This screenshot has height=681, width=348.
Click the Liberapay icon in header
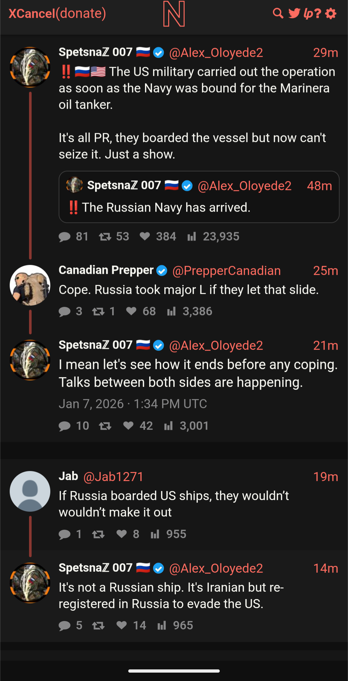(x=312, y=14)
